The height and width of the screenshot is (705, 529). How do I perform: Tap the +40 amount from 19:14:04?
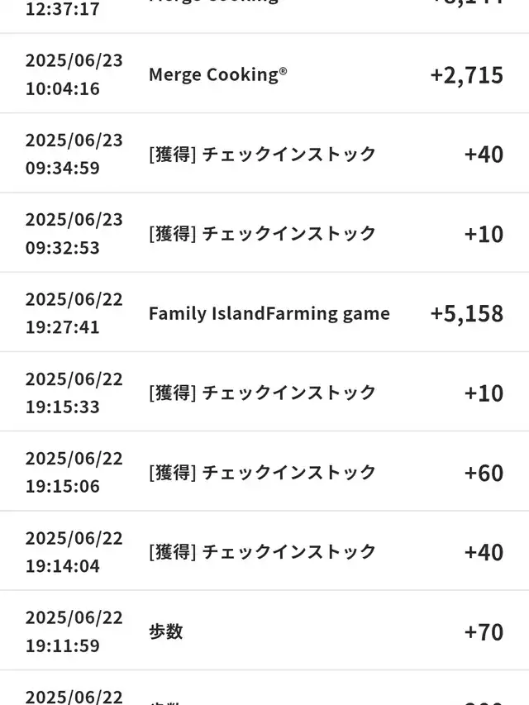[484, 551]
